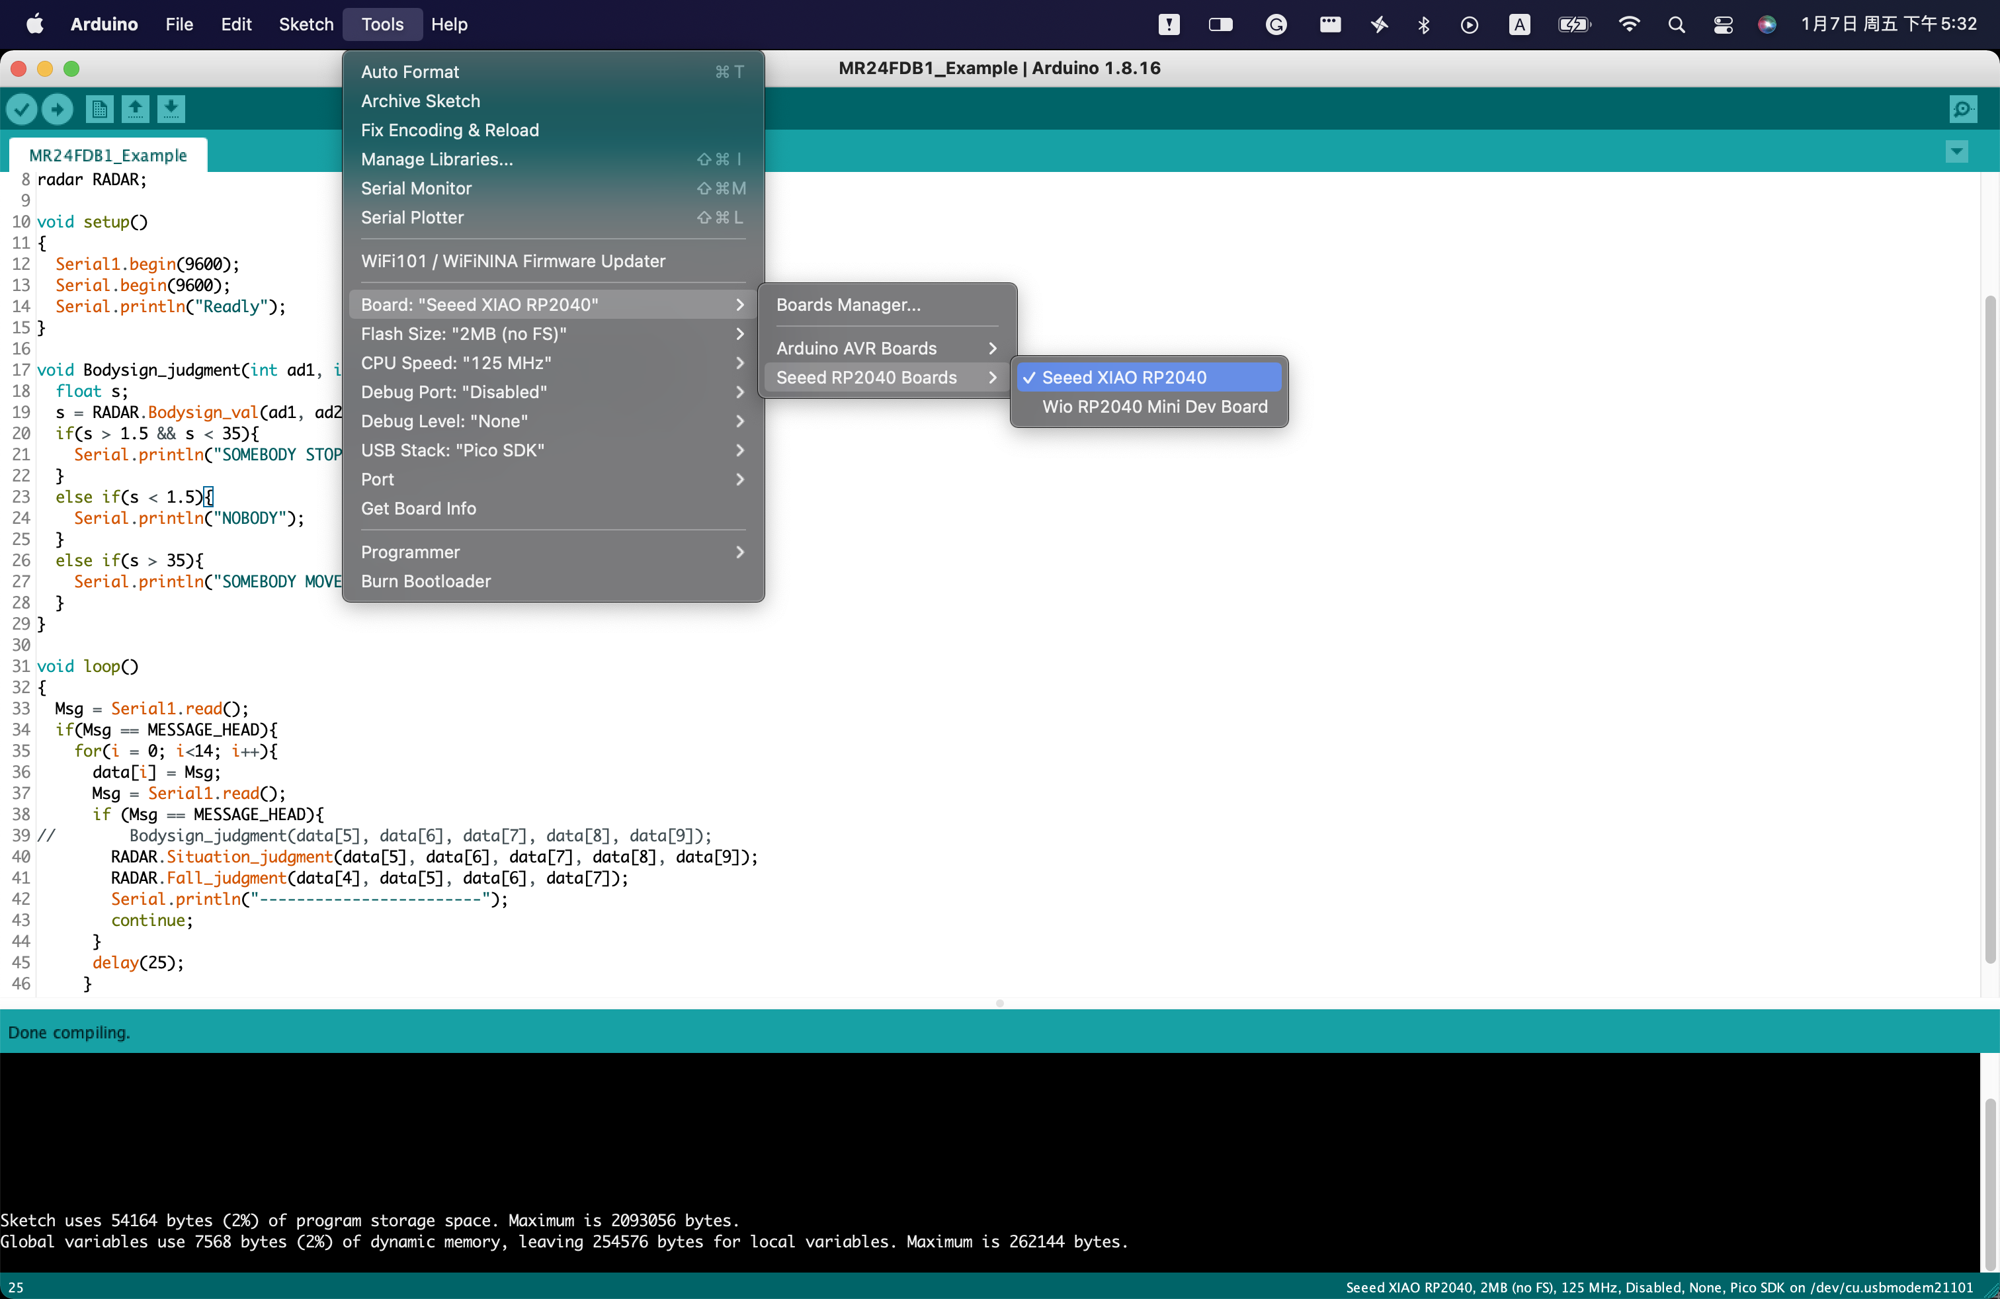Viewport: 2000px width, 1299px height.
Task: Open the Control Center menu bar icon
Action: [x=1723, y=24]
